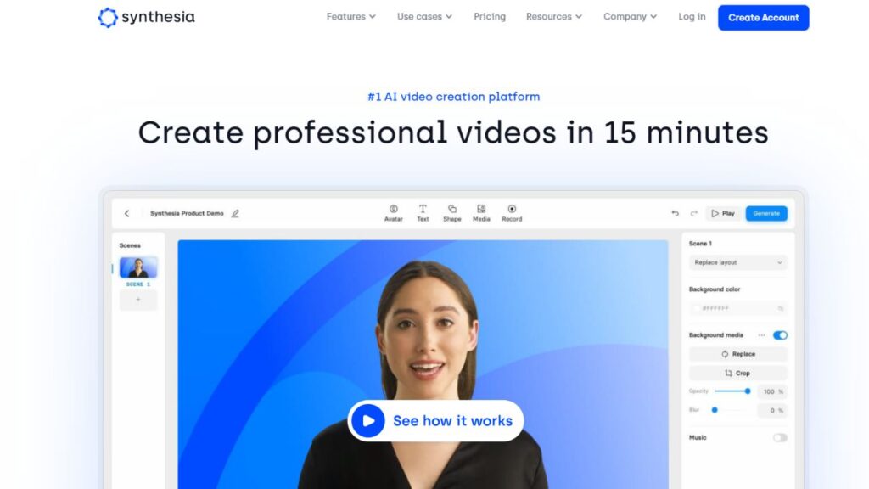Expand the Features menu
The height and width of the screenshot is (489, 869).
coord(350,17)
